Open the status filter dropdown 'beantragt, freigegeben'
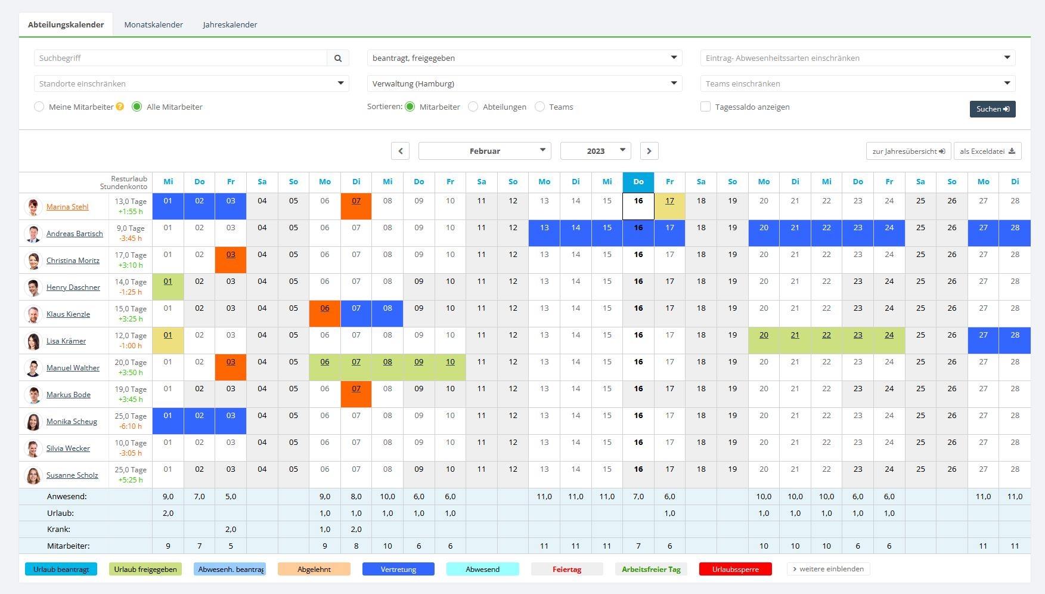This screenshot has width=1045, height=594. [x=525, y=58]
